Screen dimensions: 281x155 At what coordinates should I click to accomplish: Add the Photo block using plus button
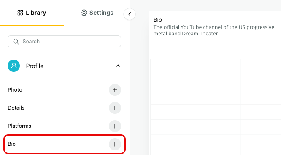click(x=115, y=90)
